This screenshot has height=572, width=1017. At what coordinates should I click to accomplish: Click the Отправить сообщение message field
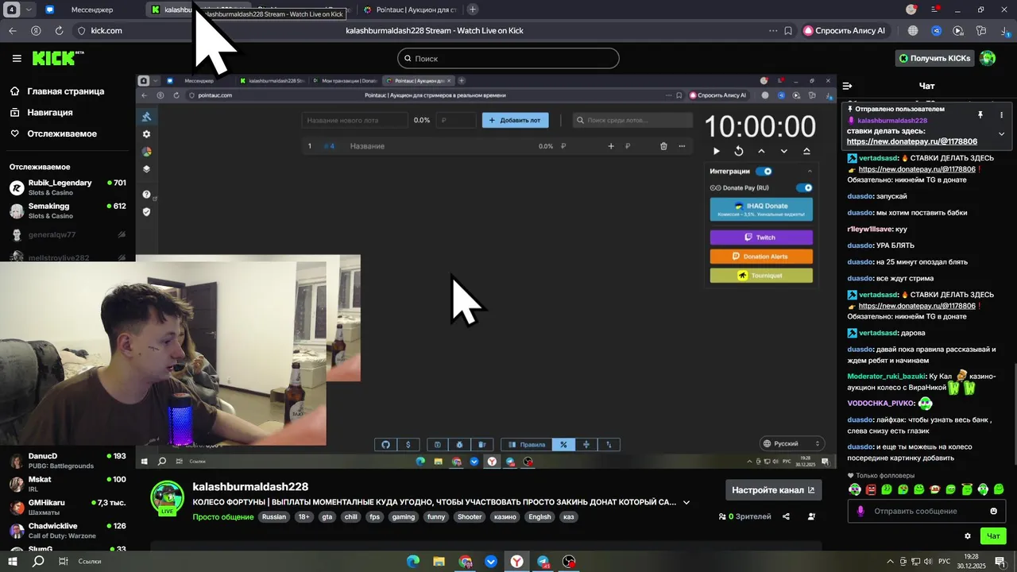pos(926,511)
